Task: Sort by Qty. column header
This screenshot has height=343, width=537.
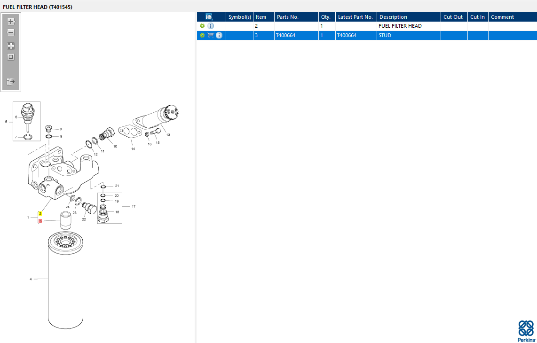Action: 327,17
